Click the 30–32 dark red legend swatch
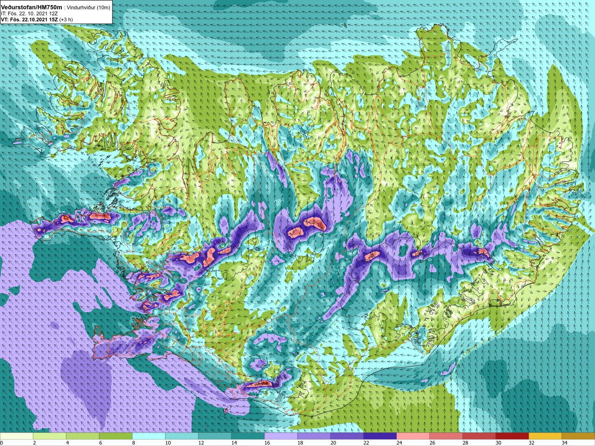The width and height of the screenshot is (595, 446). click(x=512, y=436)
